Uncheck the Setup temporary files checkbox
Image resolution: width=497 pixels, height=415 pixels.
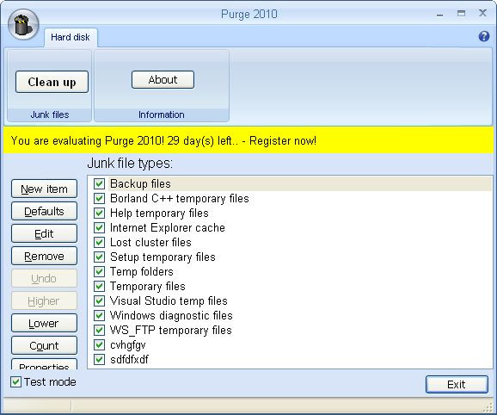point(99,257)
